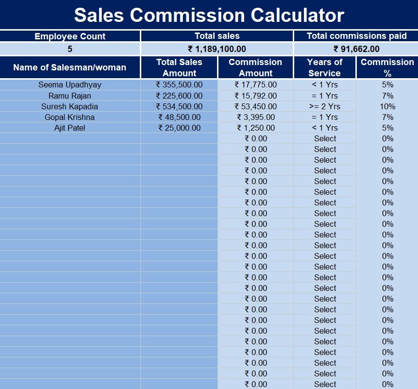Click the Ajit Patel name cell

click(x=70, y=128)
